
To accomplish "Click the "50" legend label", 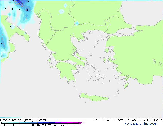I will [x=80, y=125].
